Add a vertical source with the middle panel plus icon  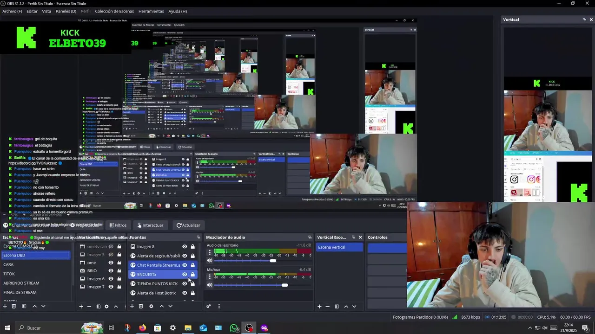[x=81, y=306]
